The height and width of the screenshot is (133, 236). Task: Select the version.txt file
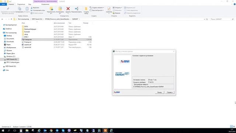tap(28, 47)
